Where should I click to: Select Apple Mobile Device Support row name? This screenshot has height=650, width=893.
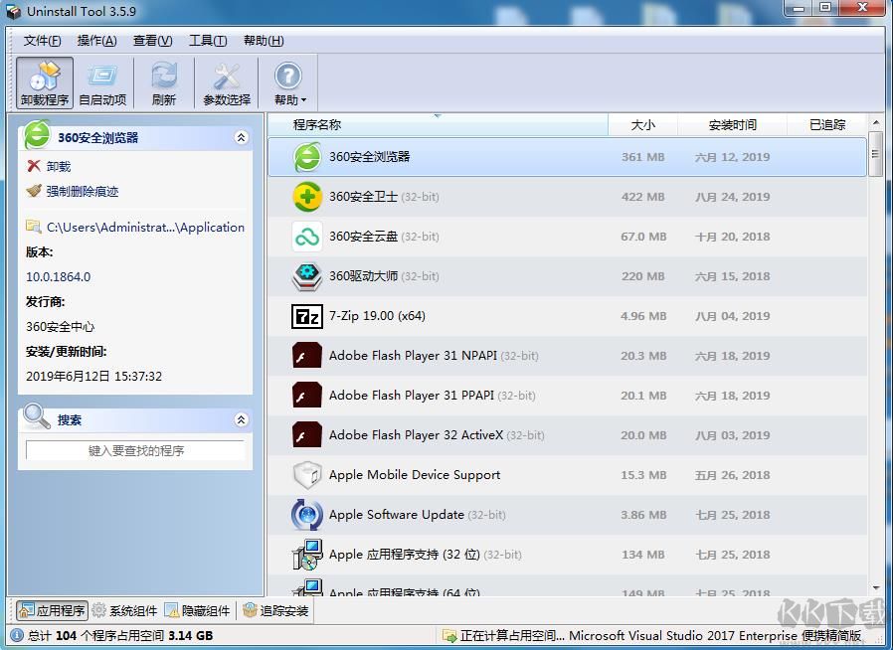coord(415,475)
